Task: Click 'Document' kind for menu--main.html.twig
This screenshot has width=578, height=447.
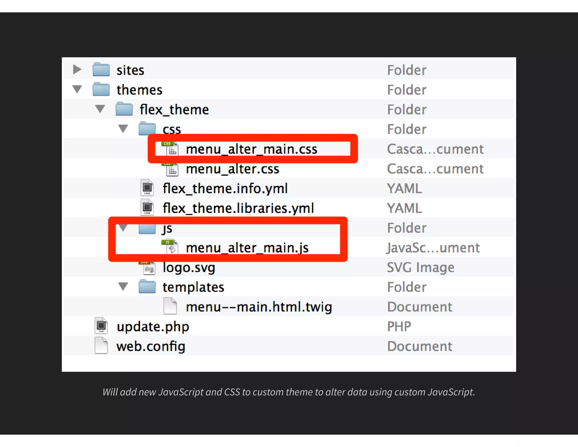Action: pyautogui.click(x=420, y=307)
